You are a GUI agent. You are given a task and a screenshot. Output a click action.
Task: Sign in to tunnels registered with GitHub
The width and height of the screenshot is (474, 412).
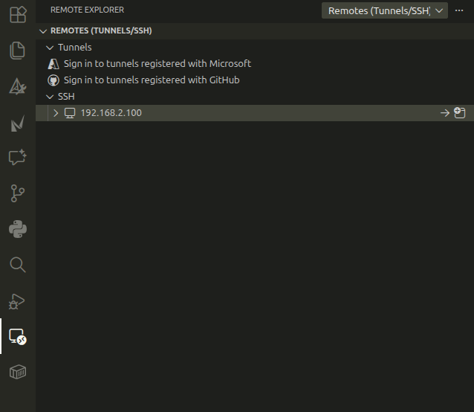(151, 80)
